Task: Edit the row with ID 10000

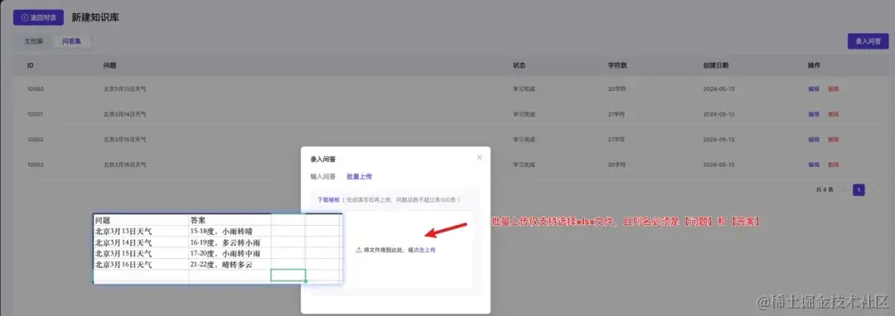Action: (814, 89)
